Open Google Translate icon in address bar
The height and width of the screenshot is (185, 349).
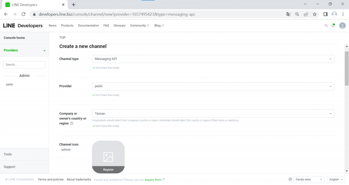tap(288, 14)
